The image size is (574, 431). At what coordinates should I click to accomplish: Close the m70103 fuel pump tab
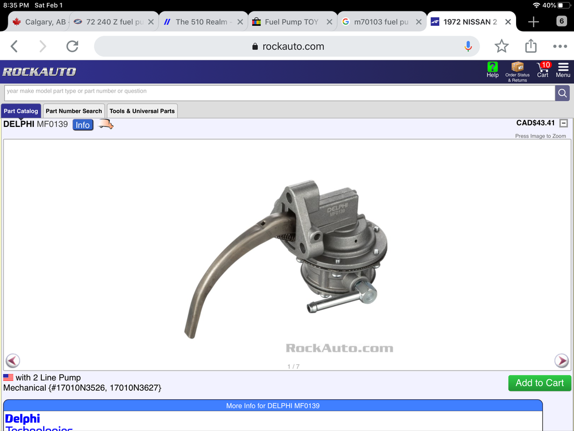pos(419,22)
